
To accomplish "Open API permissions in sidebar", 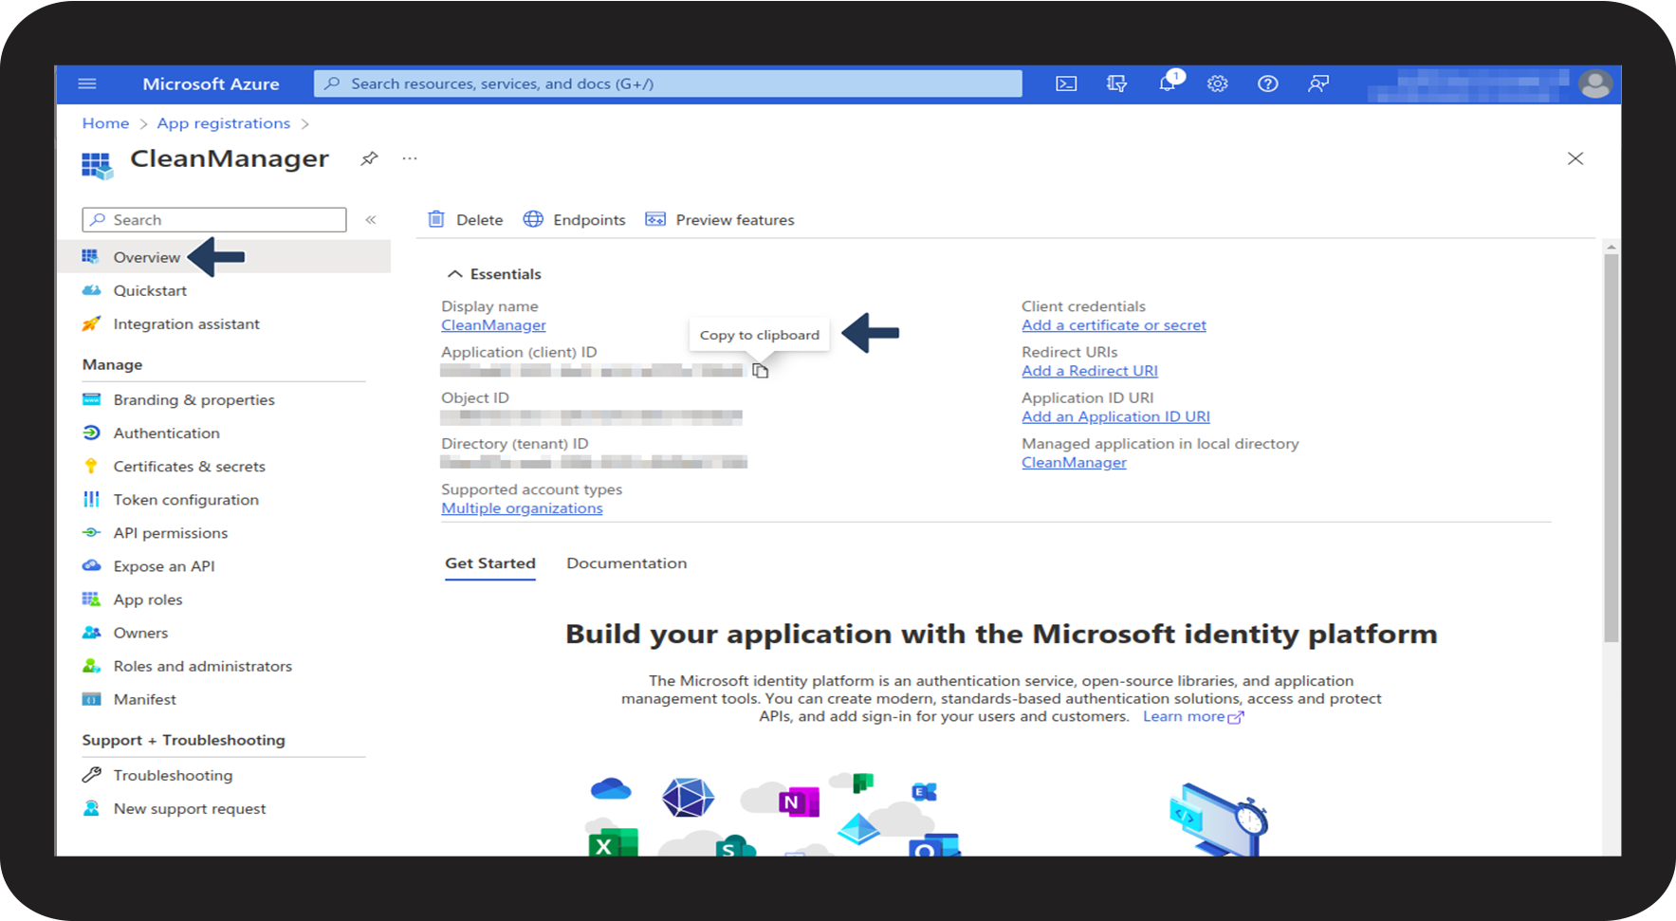I will click(170, 533).
